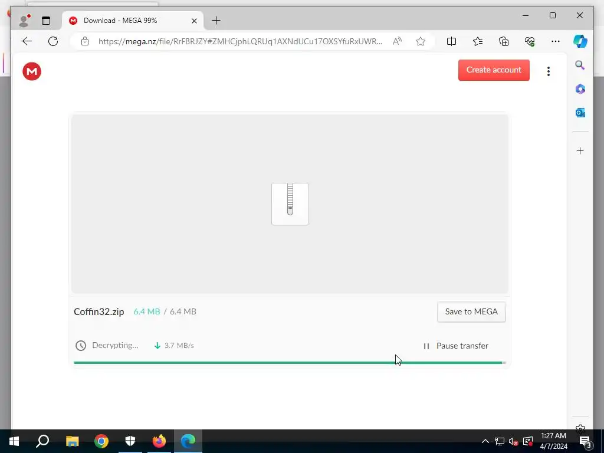Show hidden system tray icons

click(x=485, y=441)
